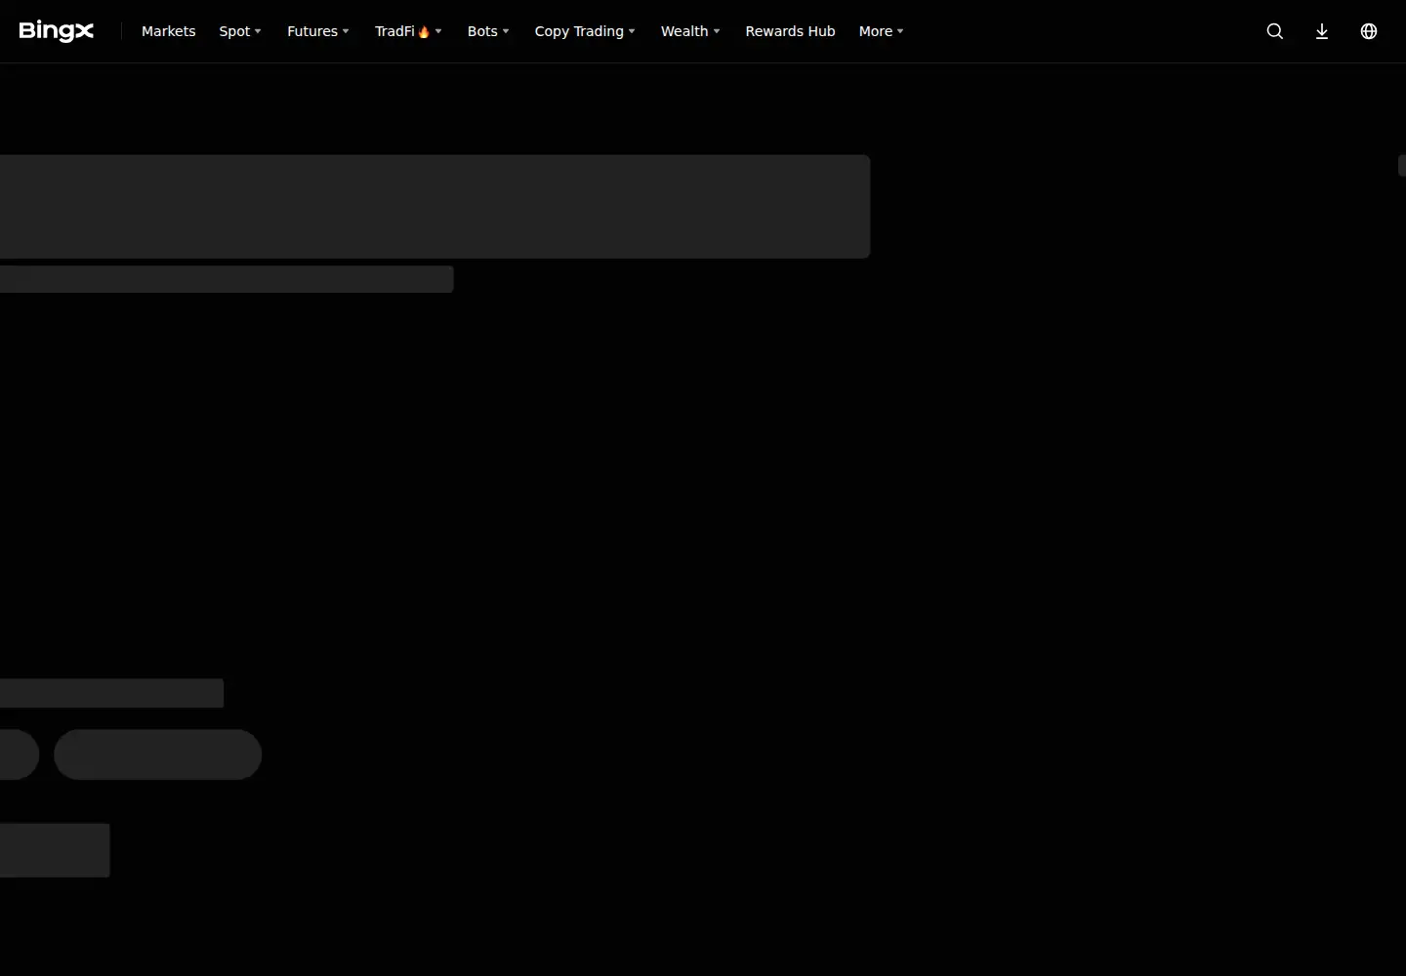The height and width of the screenshot is (976, 1406).
Task: Expand the Bots dropdown menu
Action: (488, 31)
